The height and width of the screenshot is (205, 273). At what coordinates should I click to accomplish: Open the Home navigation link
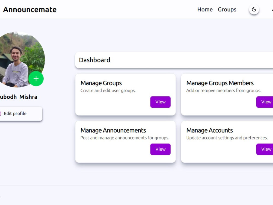pos(205,9)
